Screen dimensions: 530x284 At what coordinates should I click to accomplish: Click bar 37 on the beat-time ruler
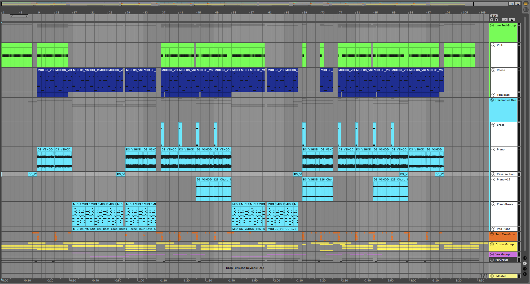pyautogui.click(x=163, y=13)
